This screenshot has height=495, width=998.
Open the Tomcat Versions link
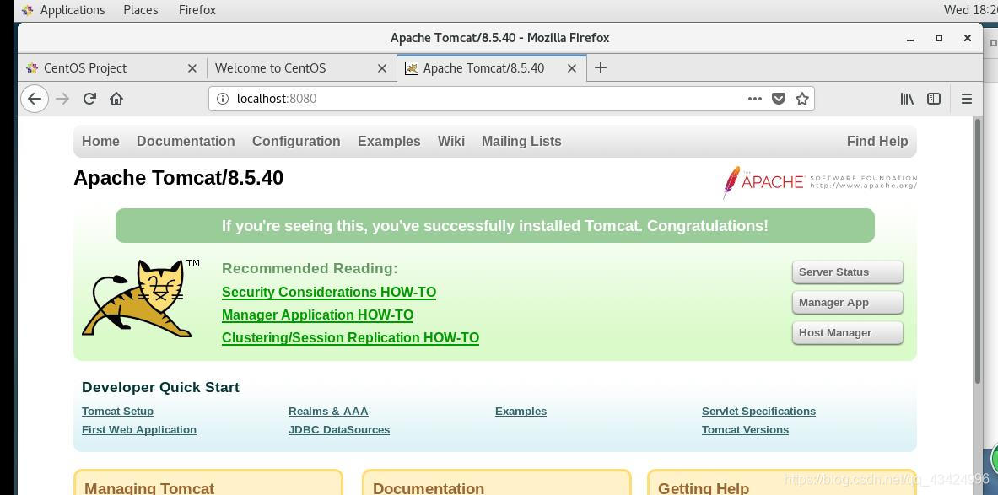[x=745, y=429]
